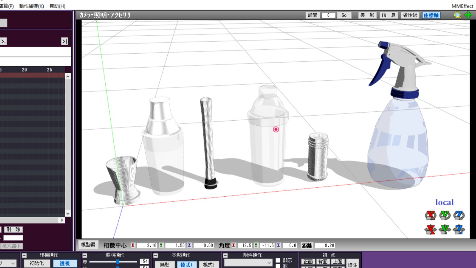Open the 帮助(H) menu

click(57, 6)
